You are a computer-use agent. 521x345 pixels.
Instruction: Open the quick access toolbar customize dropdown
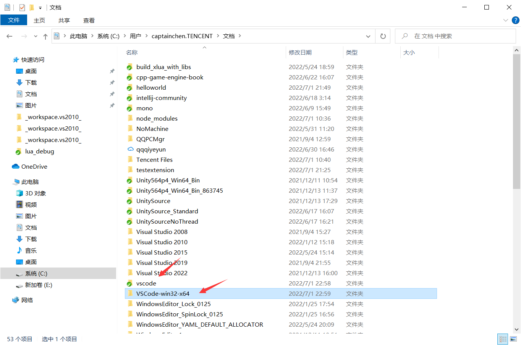(40, 8)
